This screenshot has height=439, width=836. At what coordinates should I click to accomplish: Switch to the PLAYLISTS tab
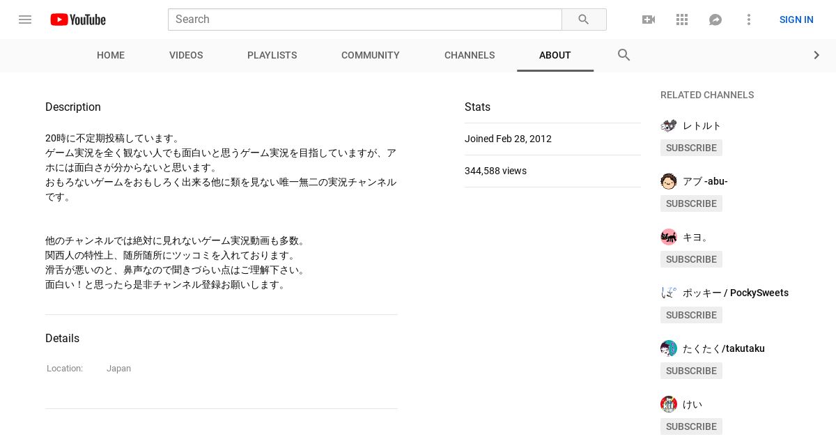tap(272, 55)
